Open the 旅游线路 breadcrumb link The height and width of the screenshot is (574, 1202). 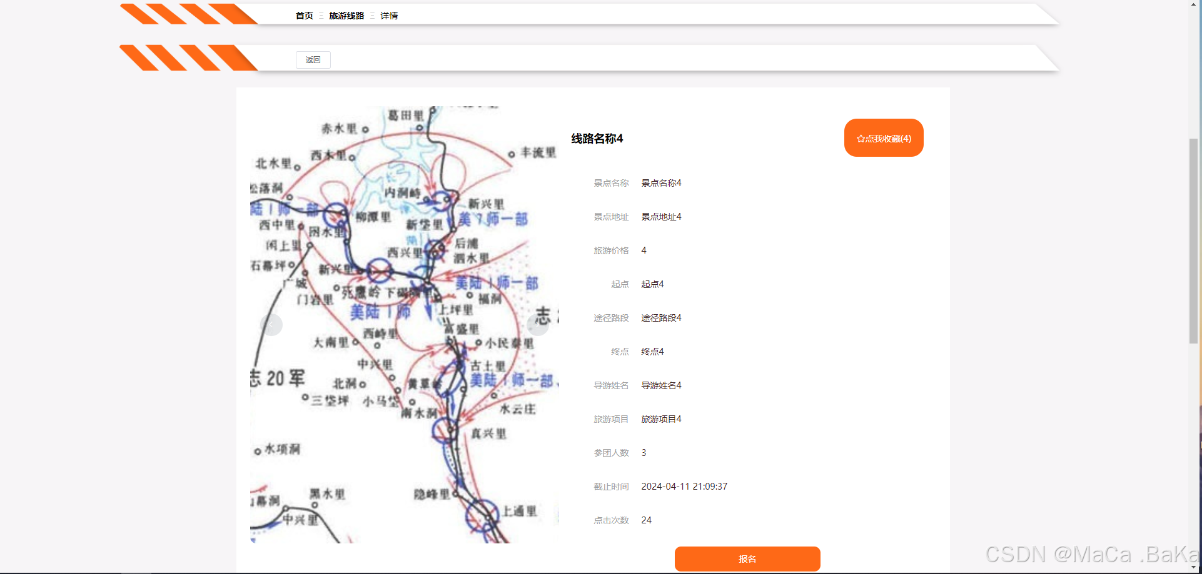click(x=346, y=16)
